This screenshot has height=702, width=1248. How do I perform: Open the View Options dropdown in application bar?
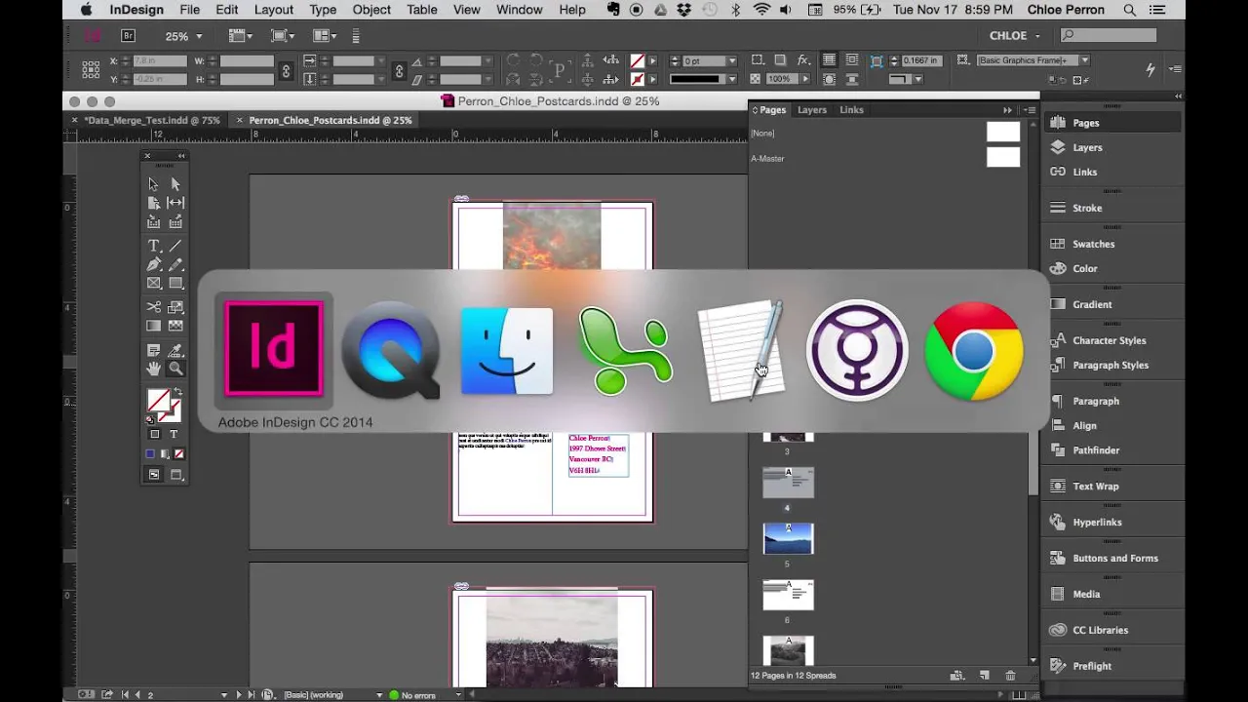pyautogui.click(x=241, y=36)
